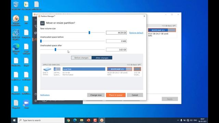Click the Restore default link
Viewport: 219px width, 123px height.
136,33
